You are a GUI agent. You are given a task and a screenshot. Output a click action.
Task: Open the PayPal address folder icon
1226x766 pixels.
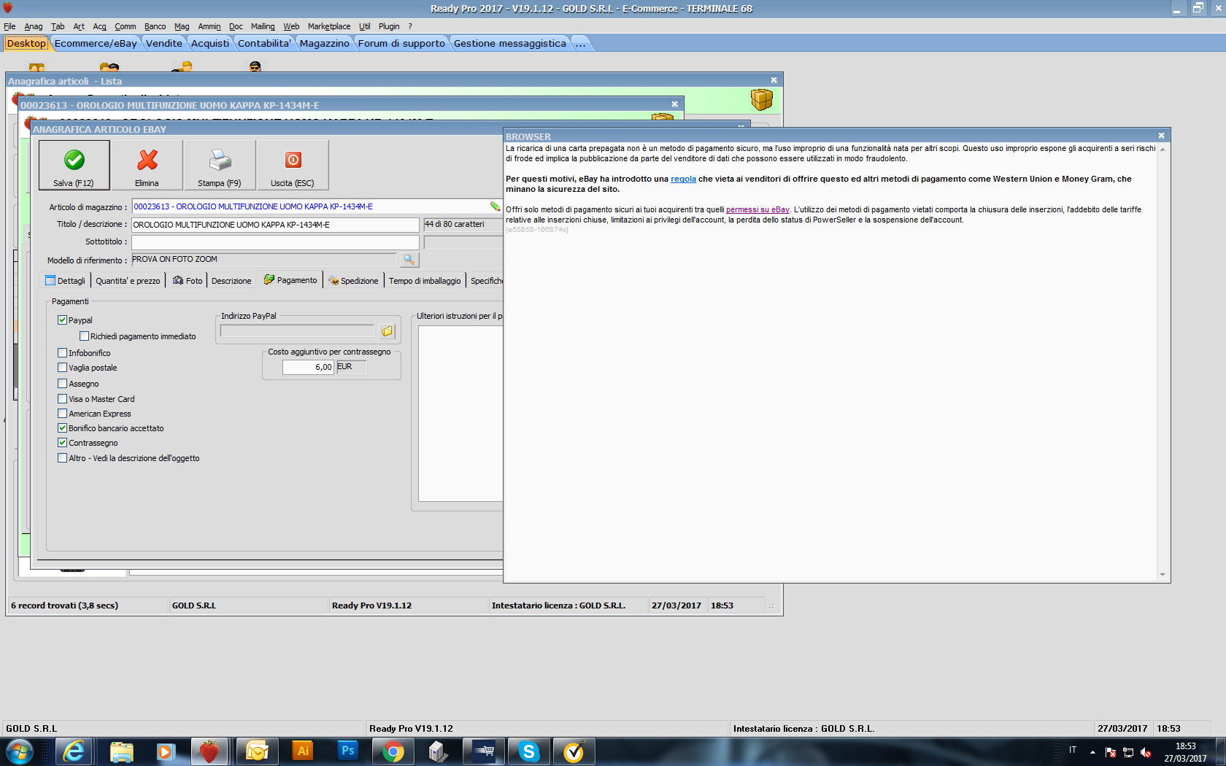pos(387,331)
